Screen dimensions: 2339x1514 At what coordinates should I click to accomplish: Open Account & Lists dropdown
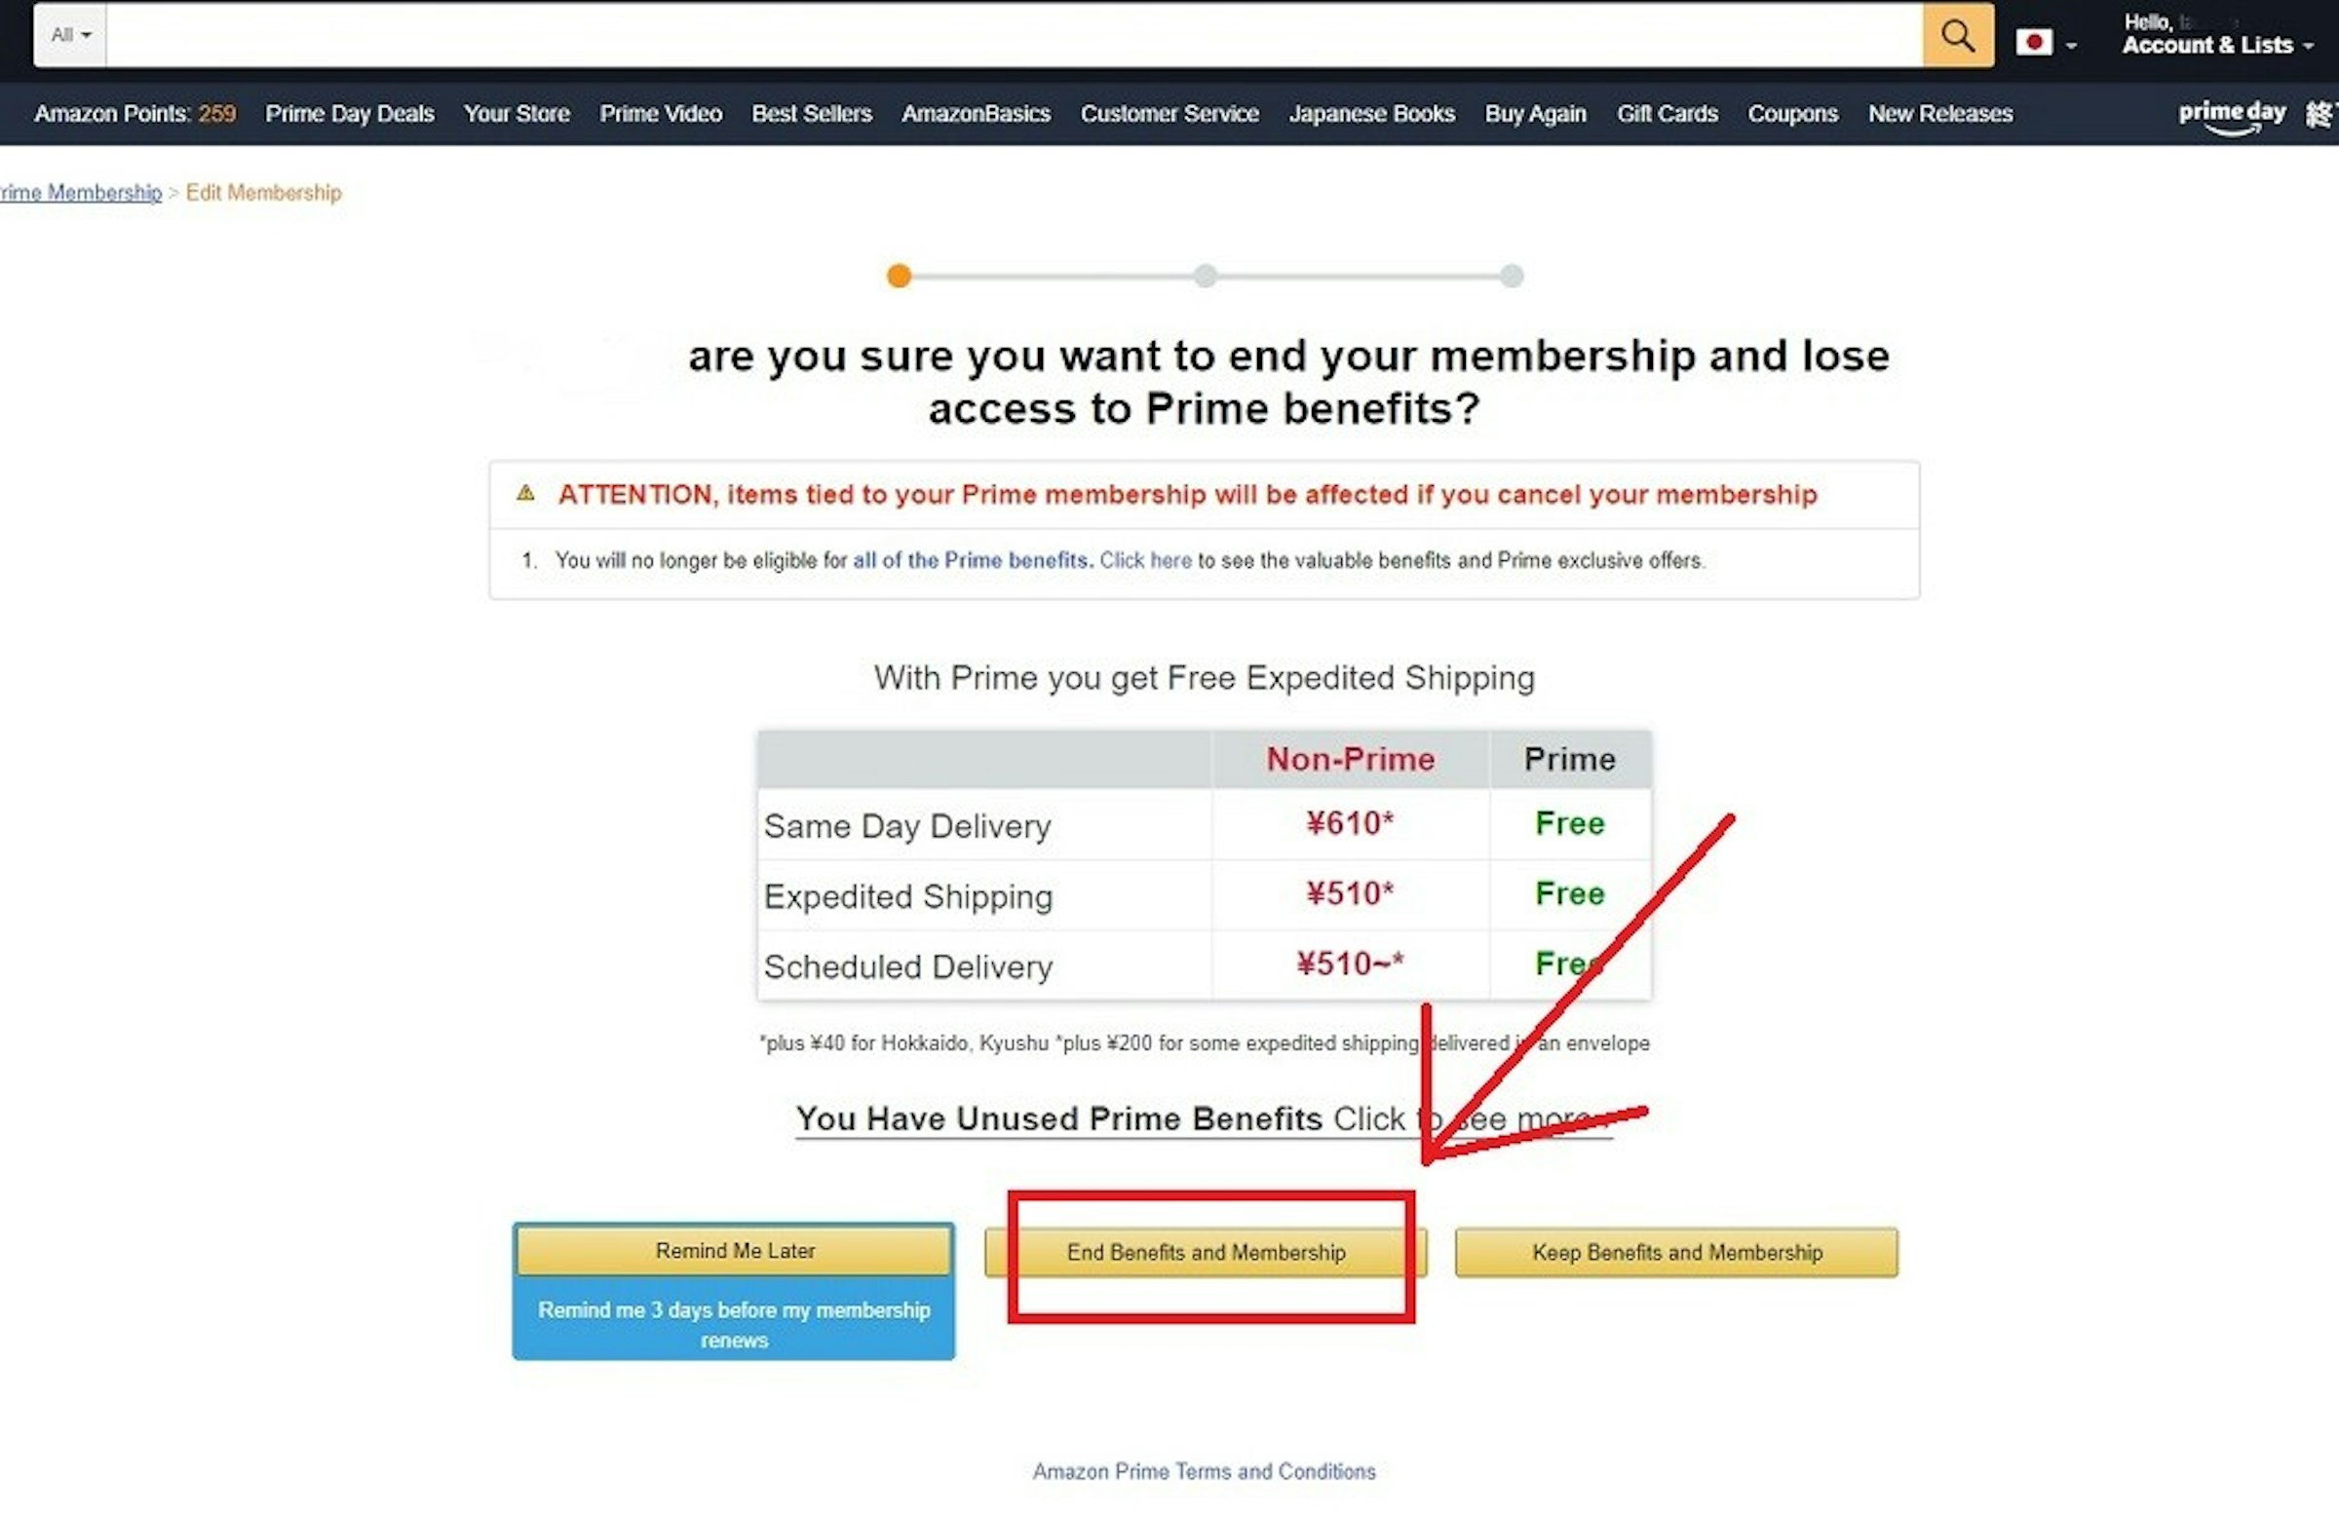[x=2216, y=34]
